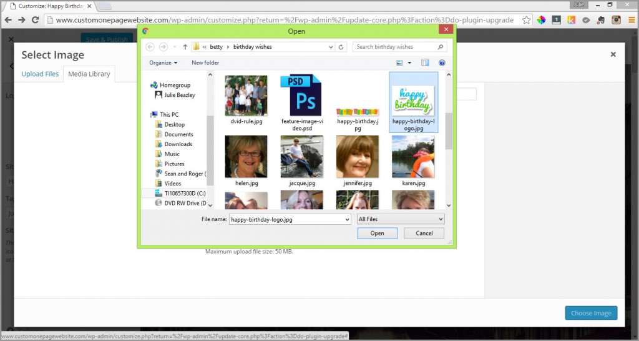Bookmark this page with the star icon
Viewport: 639px width, 341px height.
(x=527, y=20)
